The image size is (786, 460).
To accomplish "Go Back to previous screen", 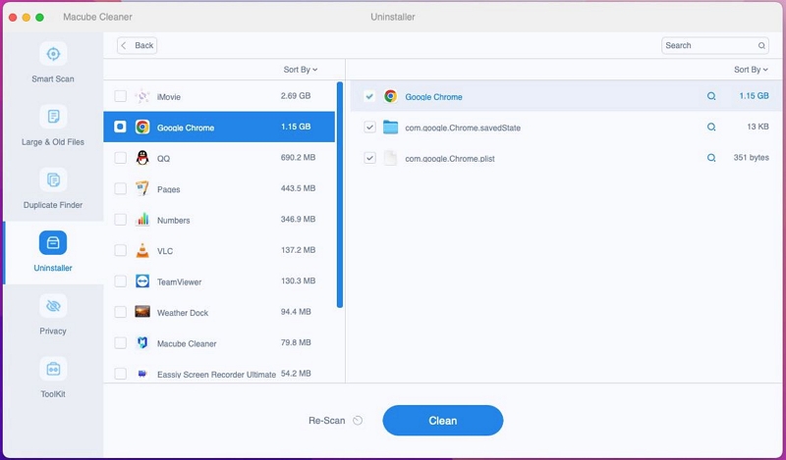I will pos(138,45).
